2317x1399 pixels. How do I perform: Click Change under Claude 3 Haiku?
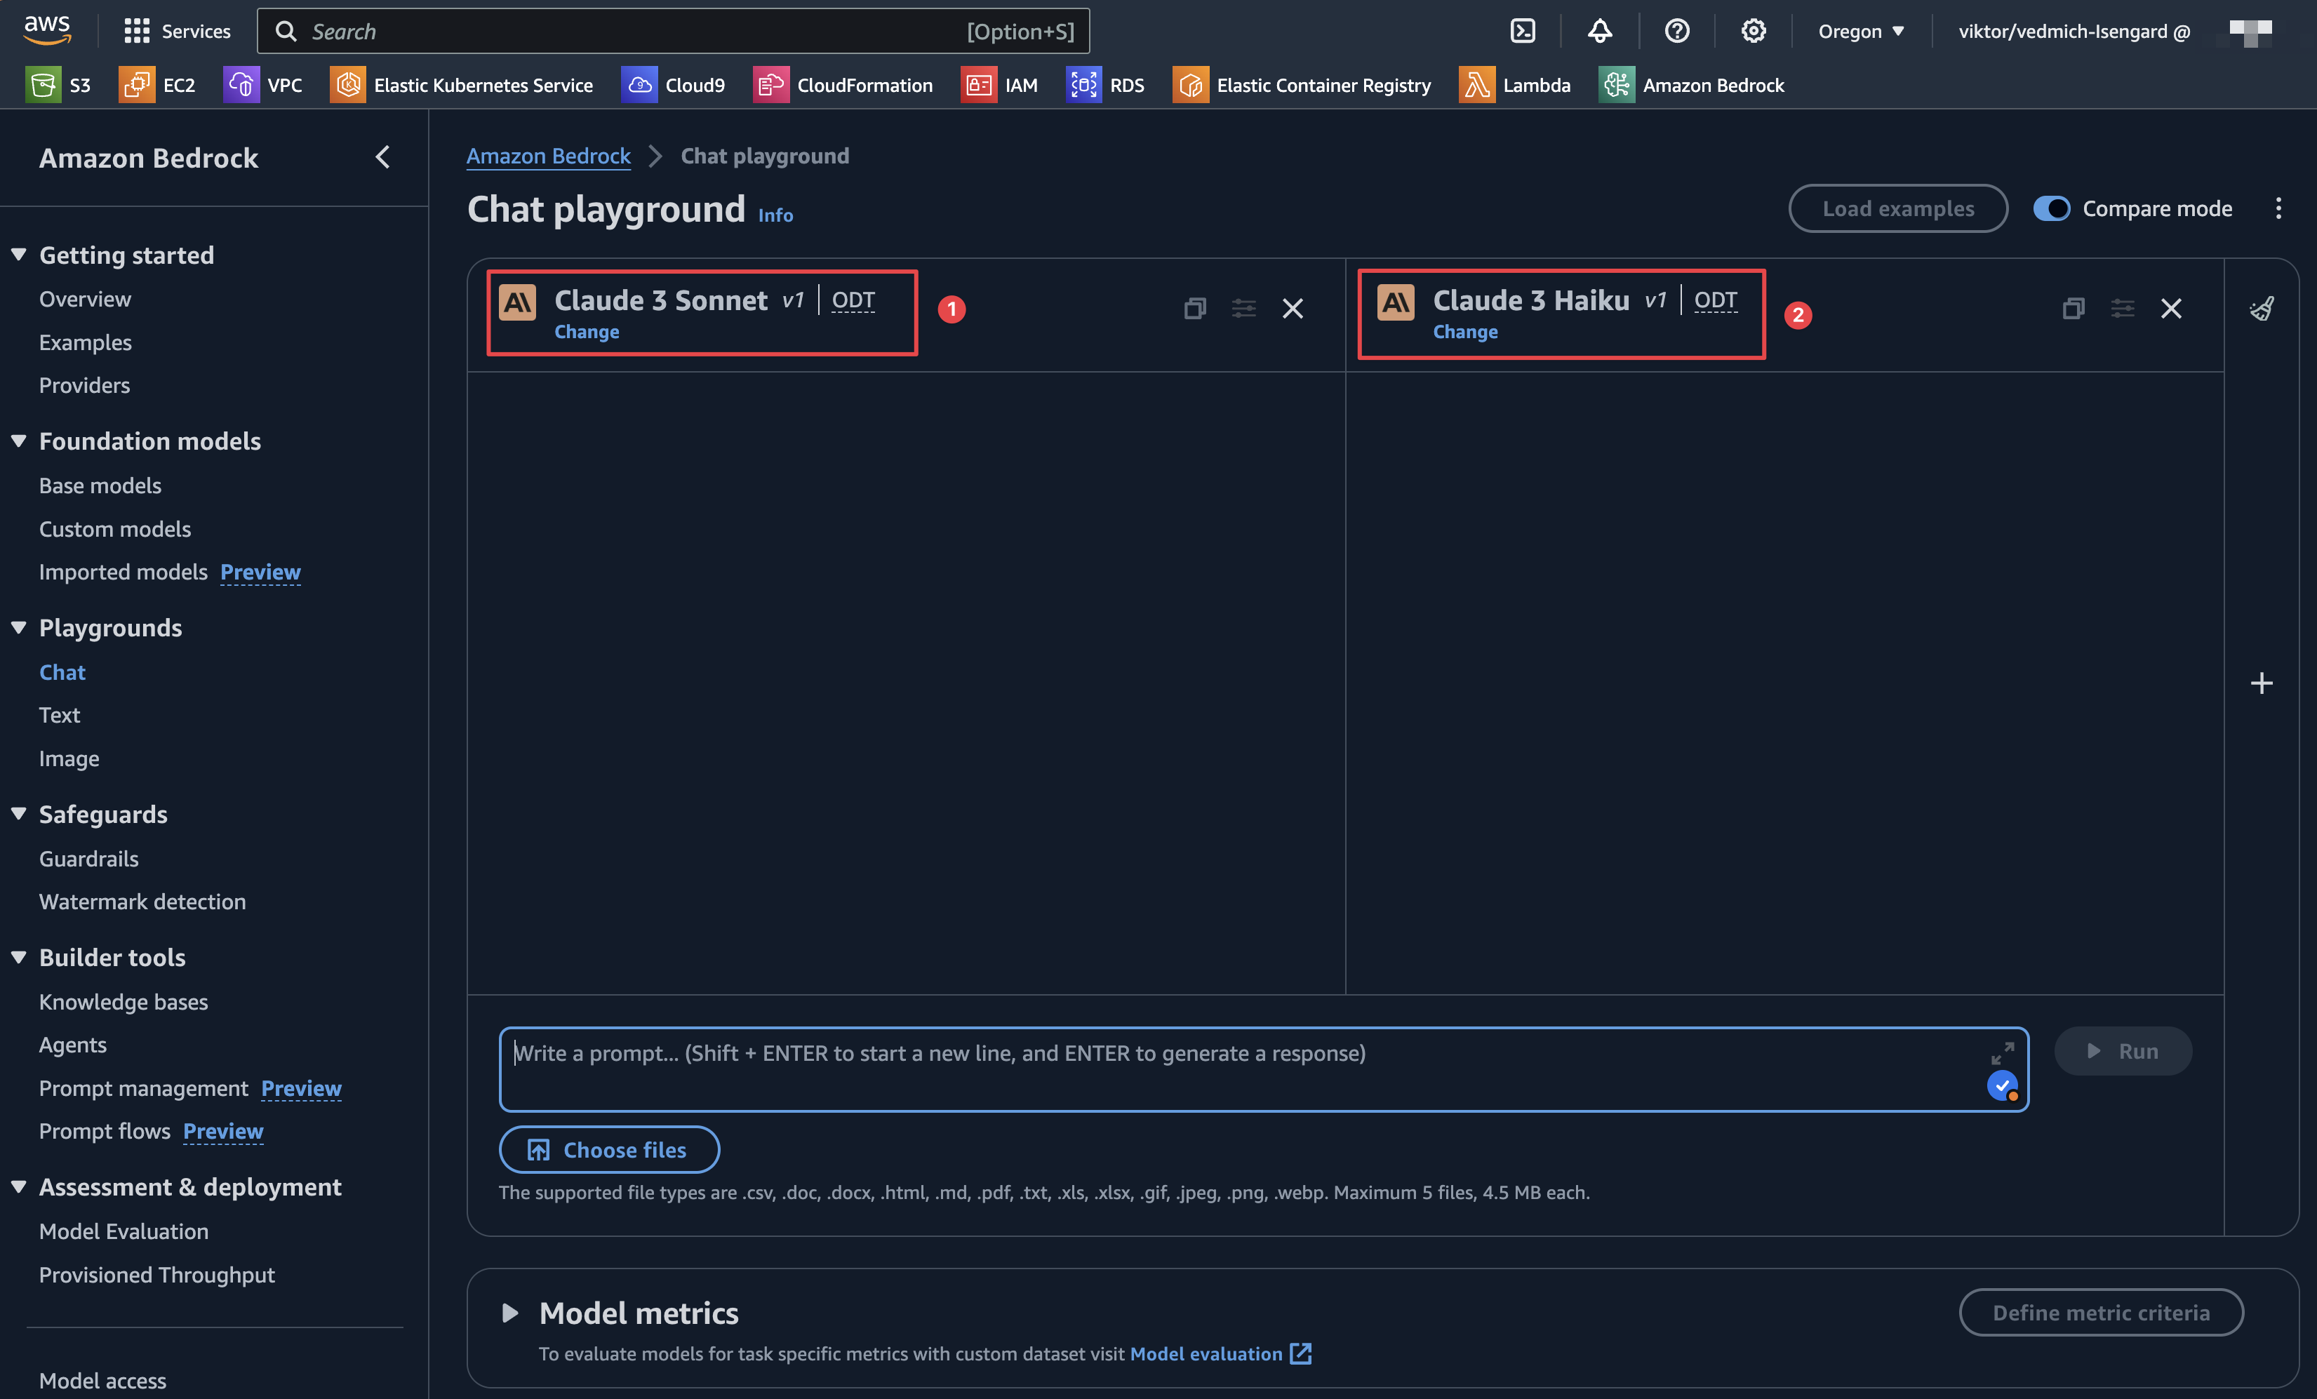(x=1464, y=332)
